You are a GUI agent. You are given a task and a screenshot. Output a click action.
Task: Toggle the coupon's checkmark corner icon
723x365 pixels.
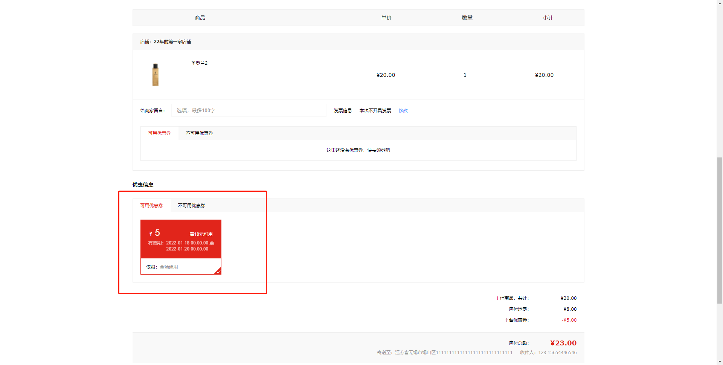(218, 271)
